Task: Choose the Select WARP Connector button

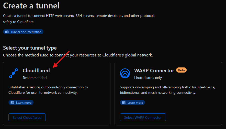Action: (x=143, y=117)
